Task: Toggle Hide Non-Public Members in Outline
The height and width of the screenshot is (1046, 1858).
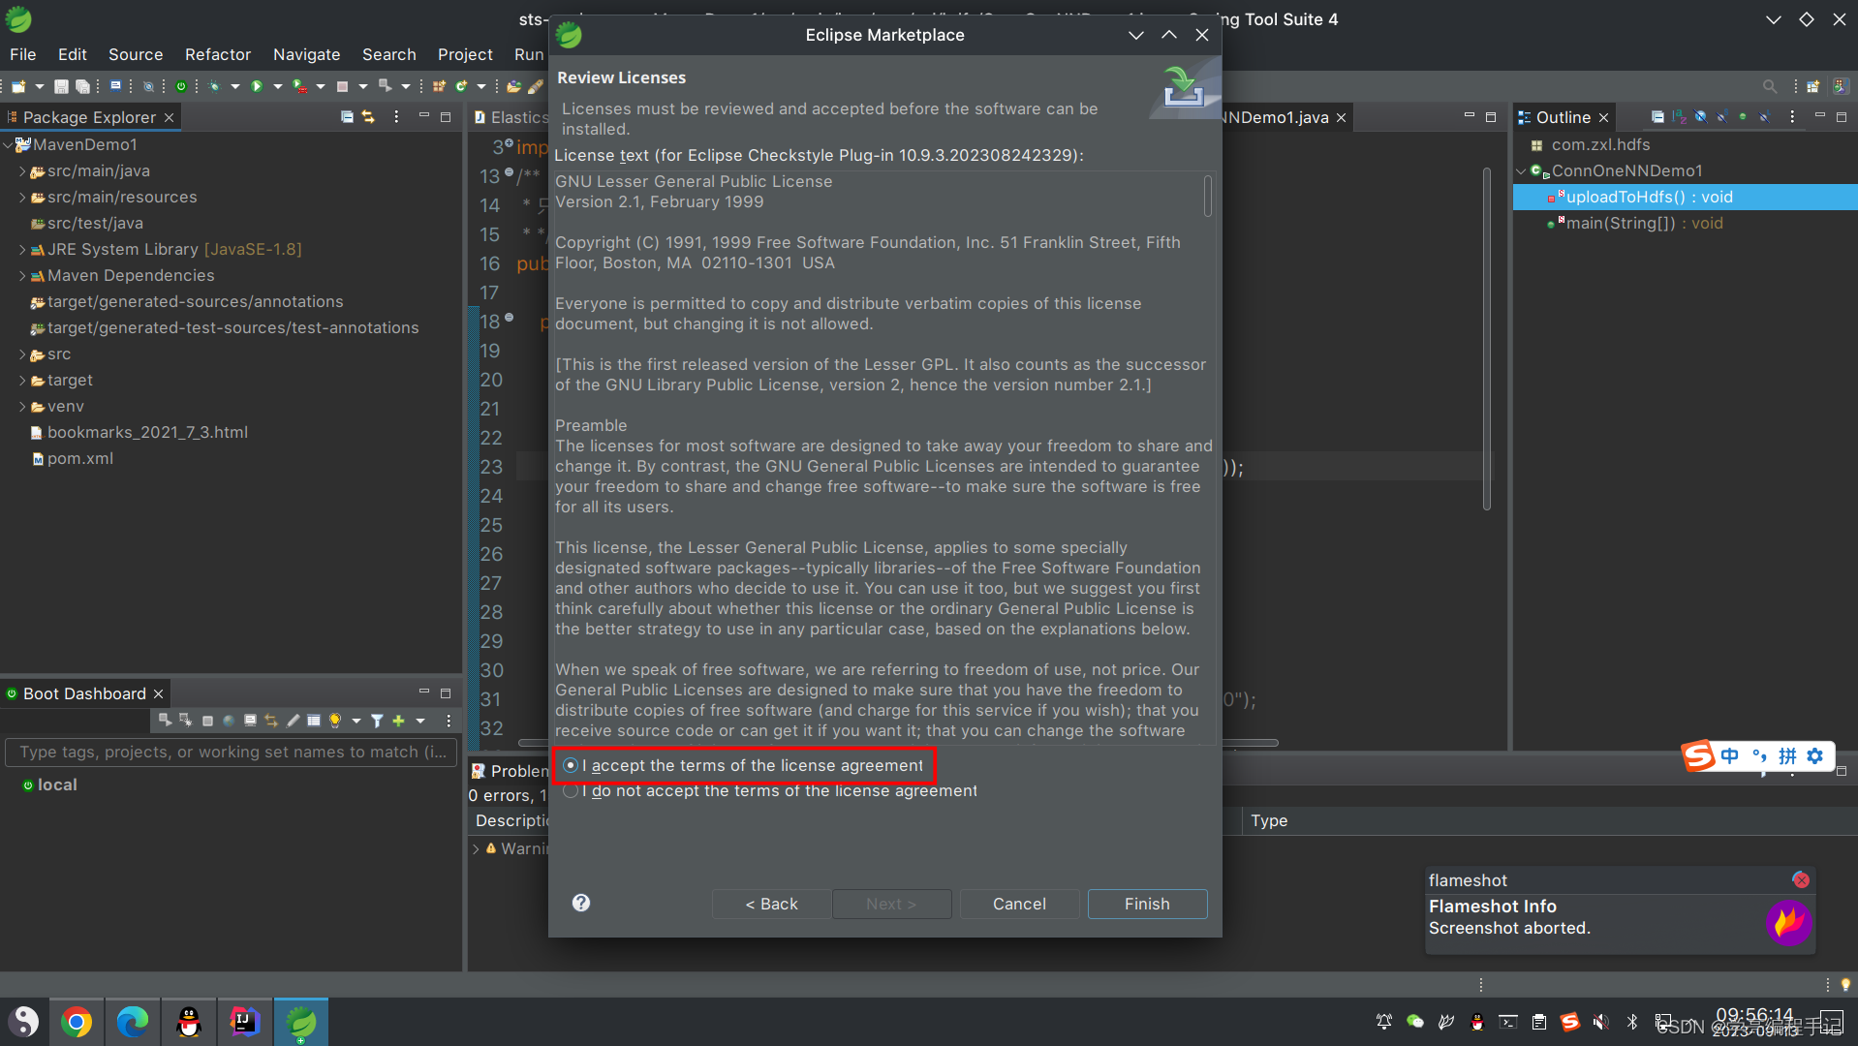Action: click(x=1743, y=116)
